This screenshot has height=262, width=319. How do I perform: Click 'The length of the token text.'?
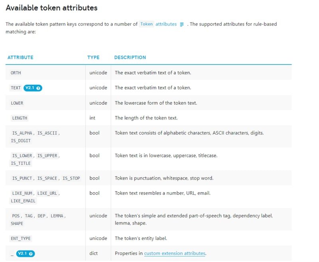coord(146,118)
